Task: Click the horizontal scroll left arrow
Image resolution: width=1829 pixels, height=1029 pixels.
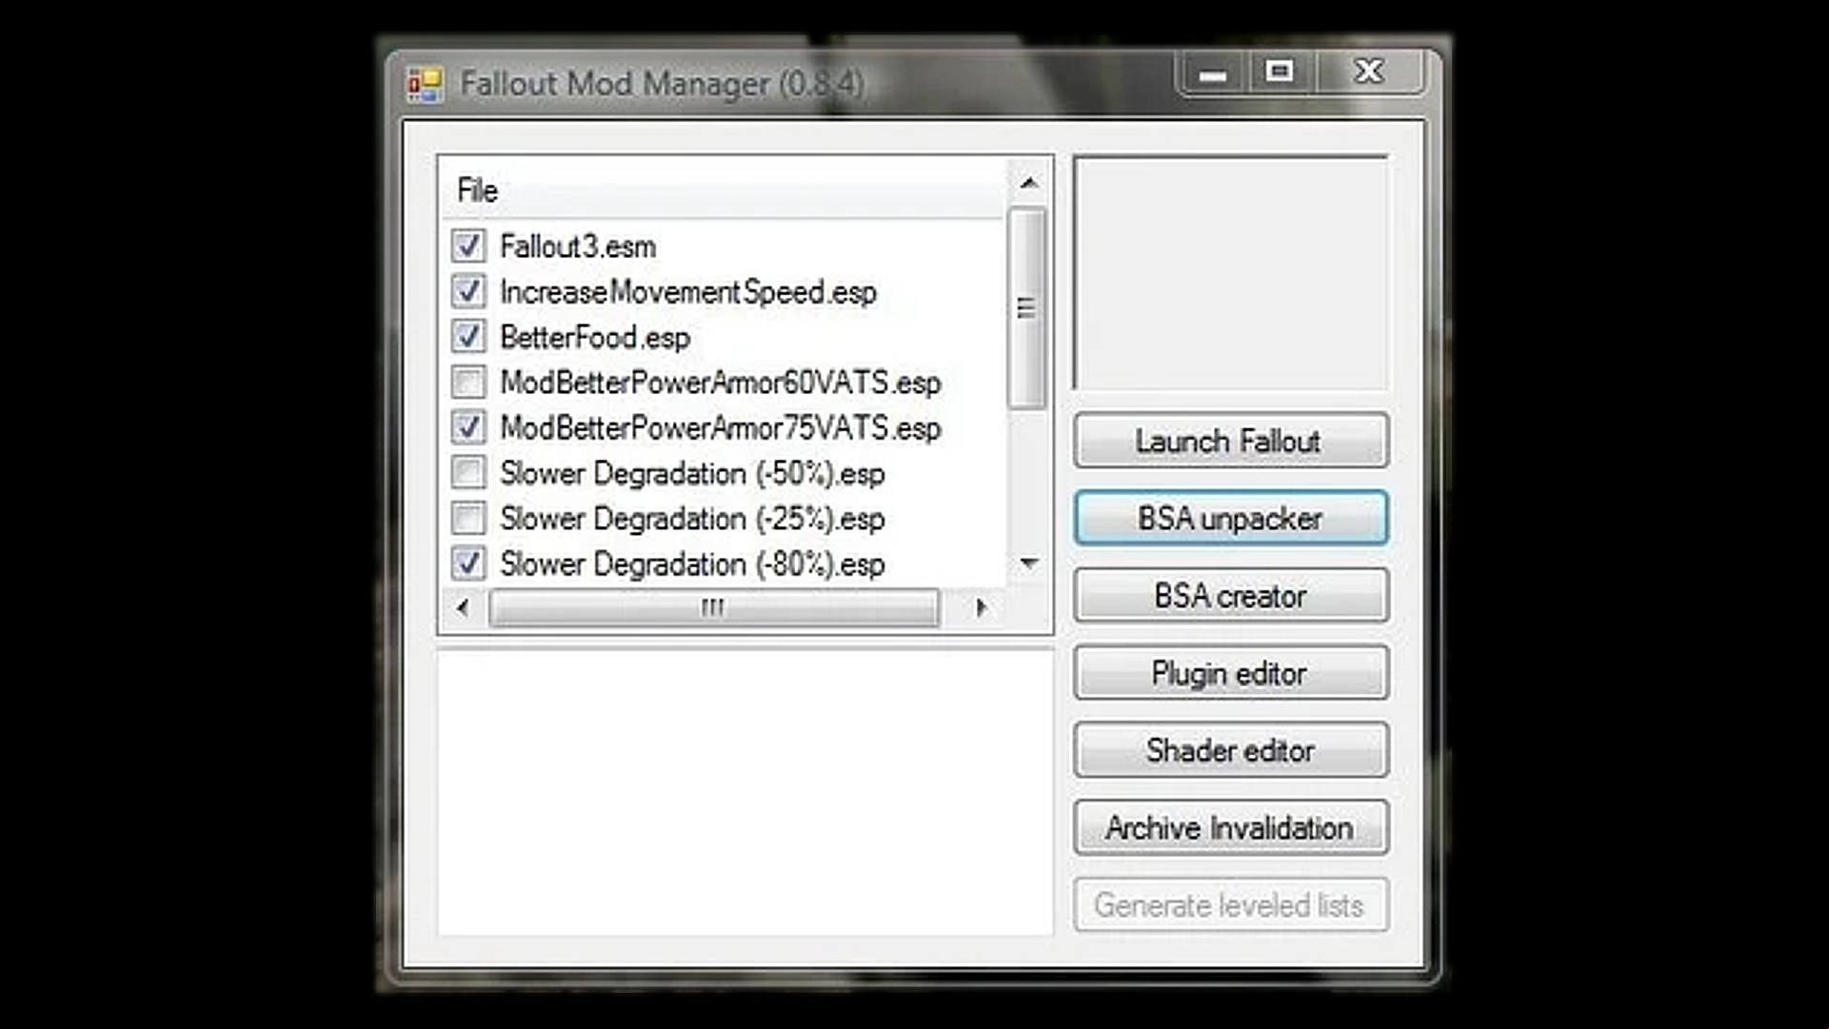Action: [463, 607]
